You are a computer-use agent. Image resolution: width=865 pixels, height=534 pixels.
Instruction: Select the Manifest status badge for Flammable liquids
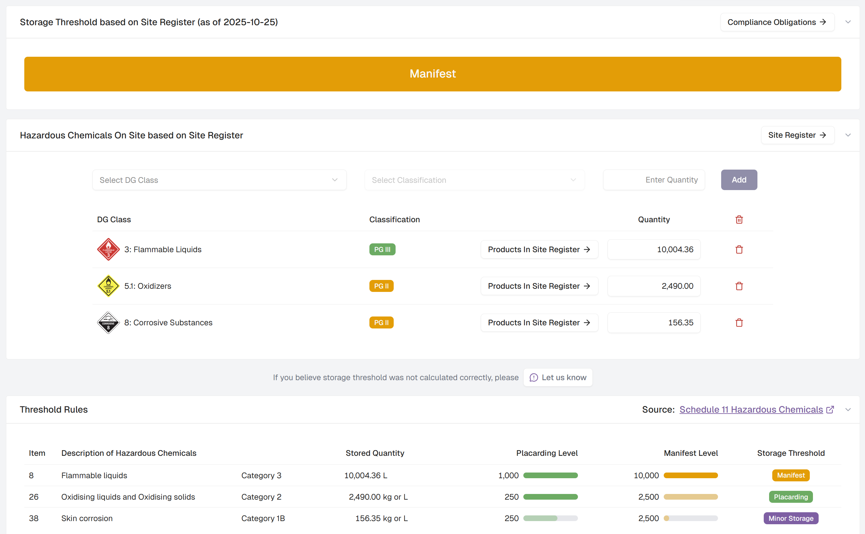[791, 475]
